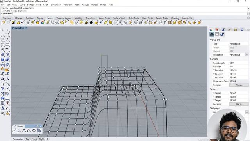This screenshot has width=250, height=141.
Task: Switch to the New in V6 tab
Action: [187, 18]
